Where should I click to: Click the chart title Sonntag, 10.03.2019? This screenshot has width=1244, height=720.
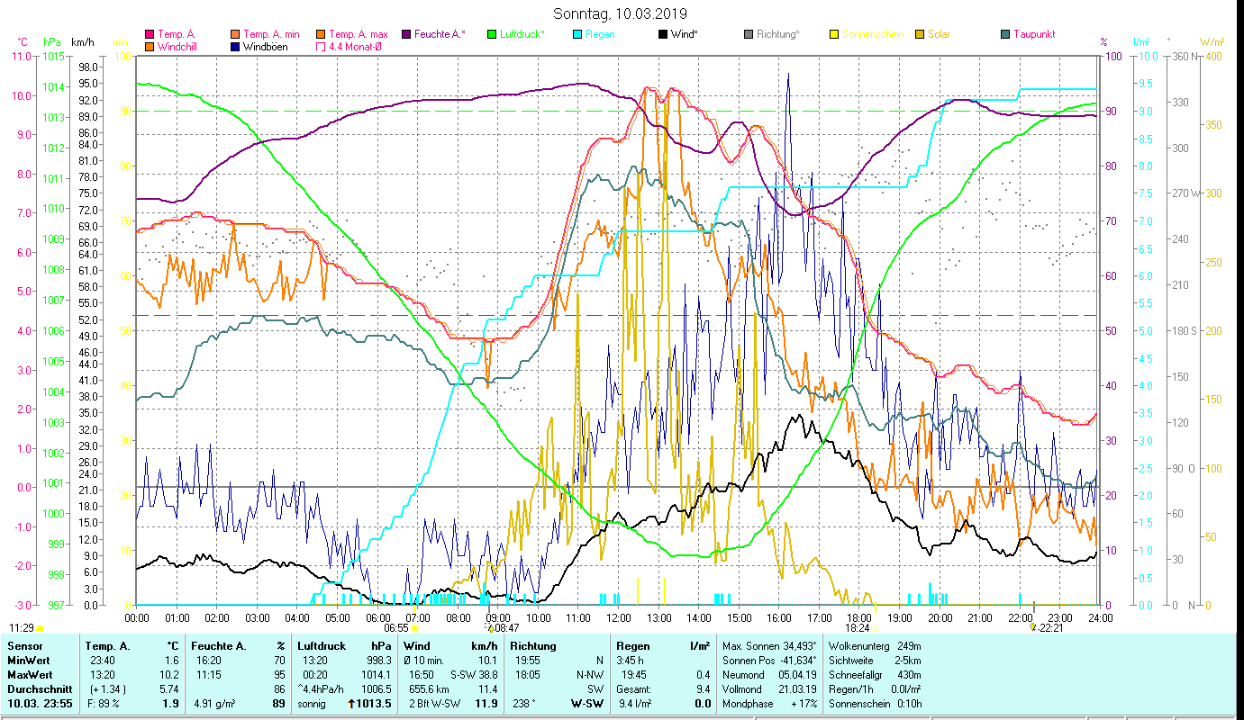click(620, 13)
